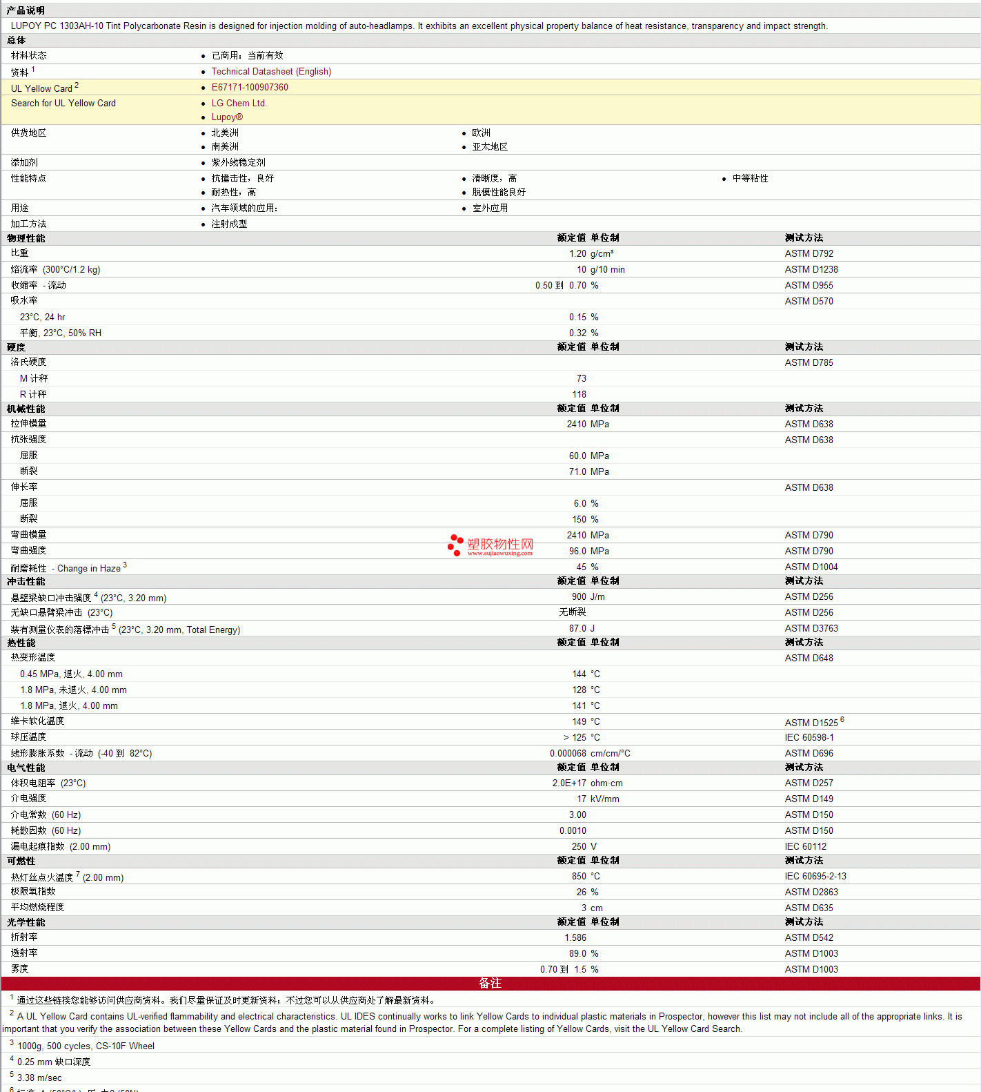
Task: Select the footnote '3.38 m/sec'
Action: tap(39, 1078)
